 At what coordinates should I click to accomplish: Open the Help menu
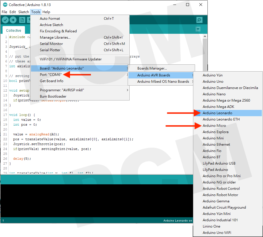[46, 12]
